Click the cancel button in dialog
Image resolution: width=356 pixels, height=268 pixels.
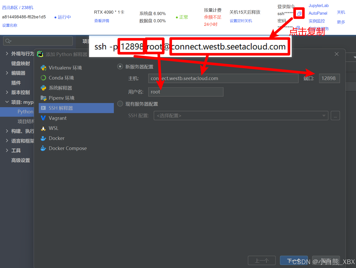pos(326,261)
